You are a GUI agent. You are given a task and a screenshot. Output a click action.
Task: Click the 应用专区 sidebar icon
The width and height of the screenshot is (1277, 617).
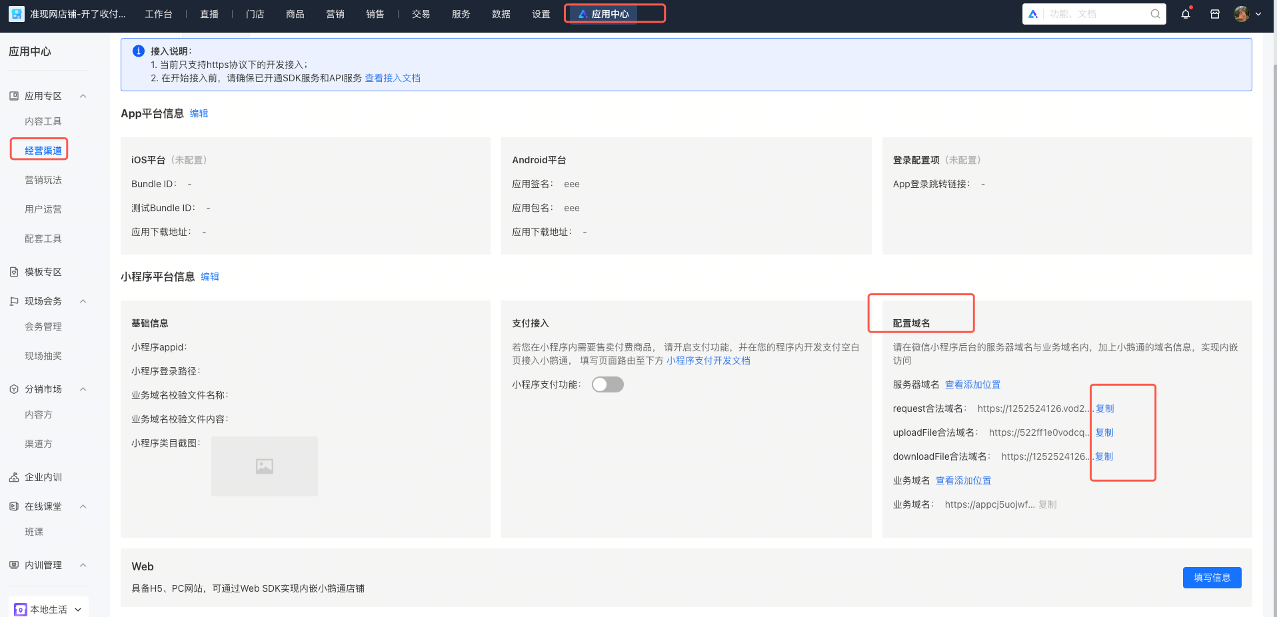tap(14, 96)
